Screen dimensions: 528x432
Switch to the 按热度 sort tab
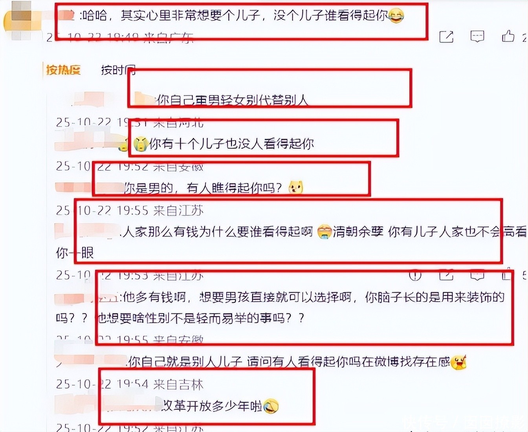click(x=63, y=70)
